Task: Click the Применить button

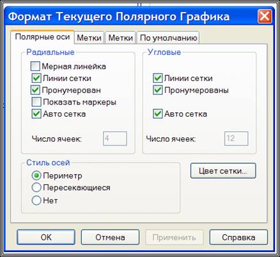Action: (x=175, y=237)
